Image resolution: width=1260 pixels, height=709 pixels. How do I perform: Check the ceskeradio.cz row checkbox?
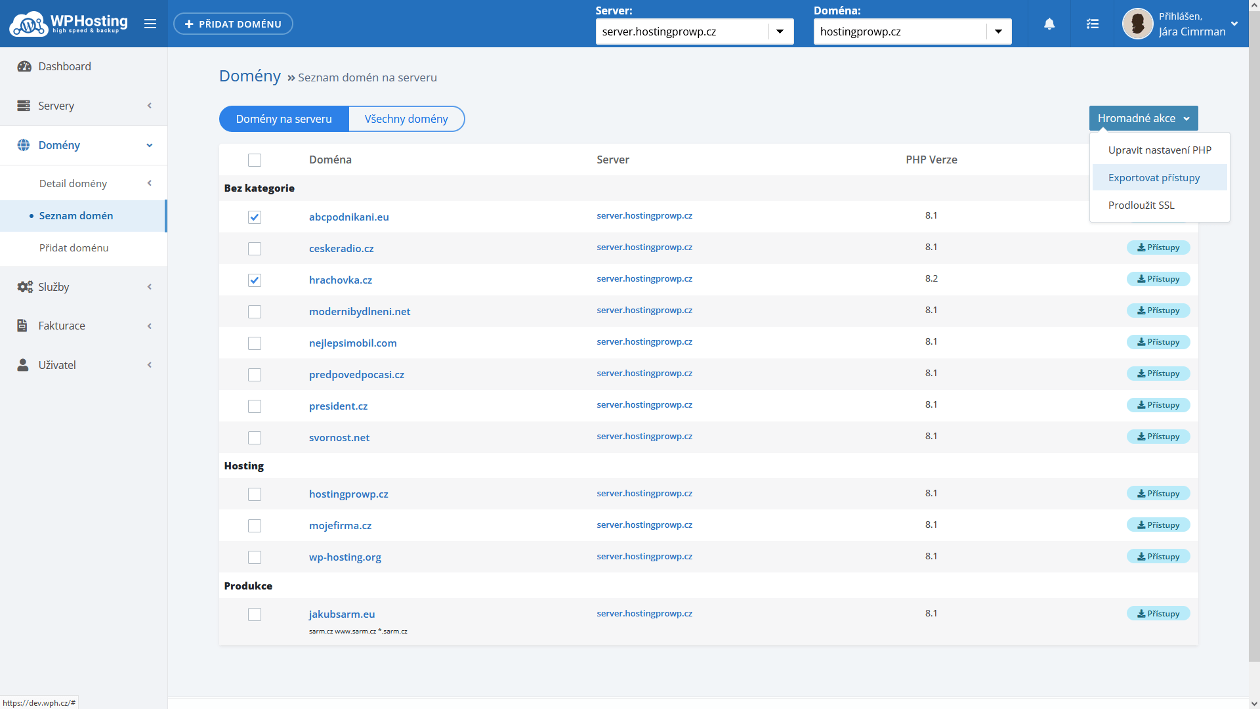(x=255, y=249)
